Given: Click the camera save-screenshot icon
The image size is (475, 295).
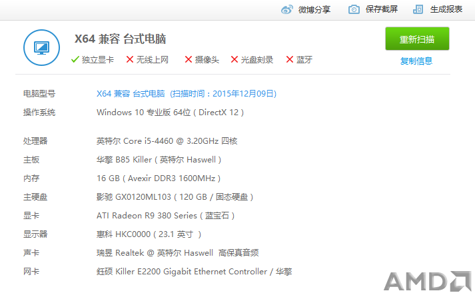Looking at the screenshot, I should (354, 10).
